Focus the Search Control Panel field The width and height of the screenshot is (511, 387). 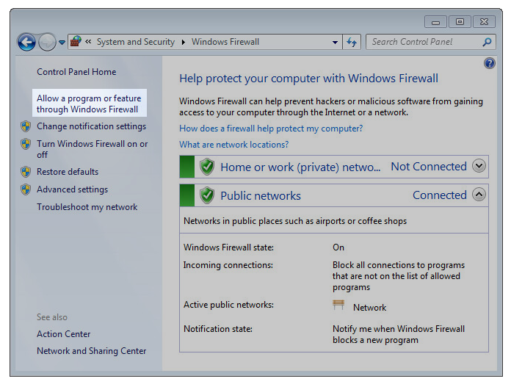(x=431, y=42)
